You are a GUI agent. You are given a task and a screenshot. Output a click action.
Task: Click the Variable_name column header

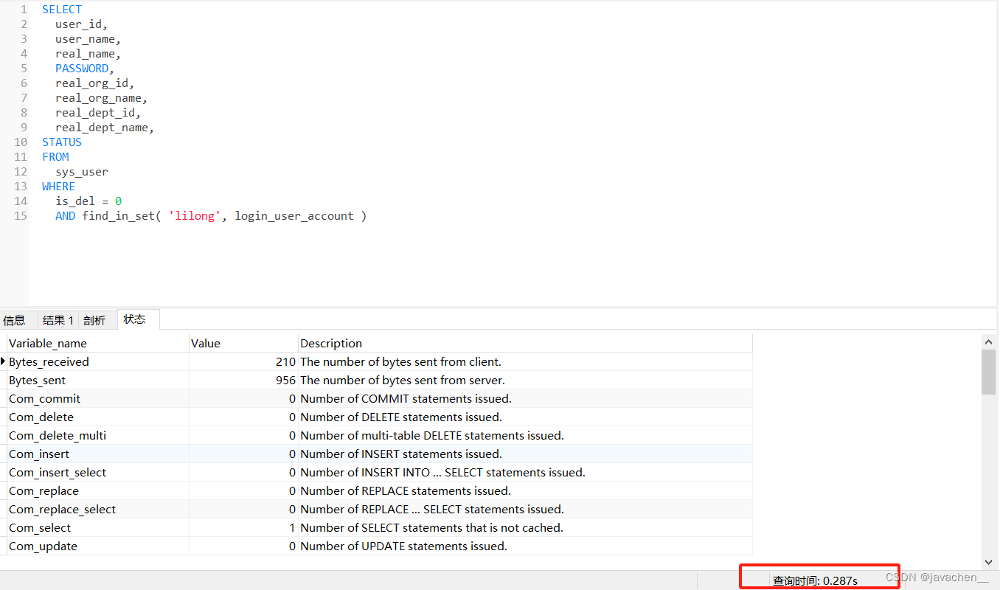point(48,343)
